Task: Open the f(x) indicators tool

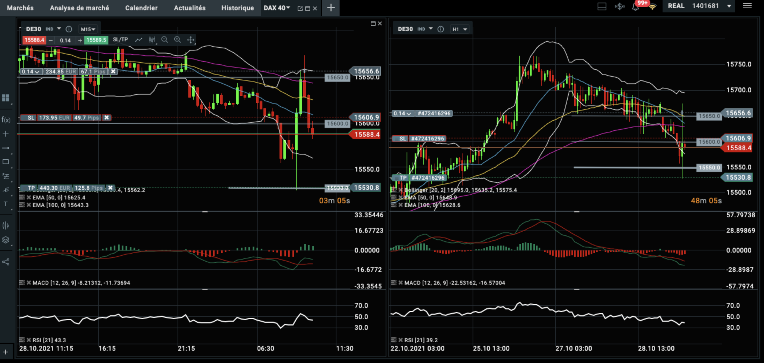Action: point(6,120)
